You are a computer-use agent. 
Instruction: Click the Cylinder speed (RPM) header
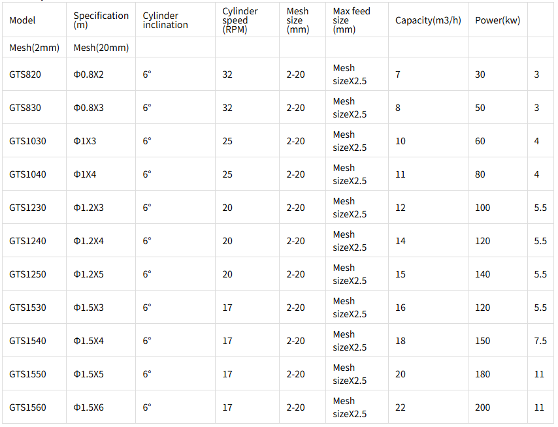[x=240, y=20]
